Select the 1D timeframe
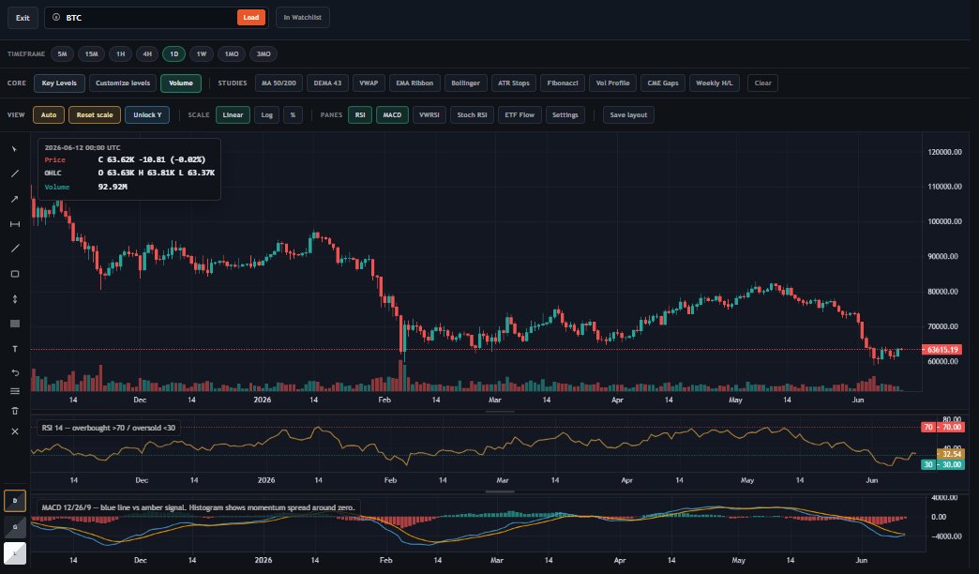979x574 pixels. 174,54
